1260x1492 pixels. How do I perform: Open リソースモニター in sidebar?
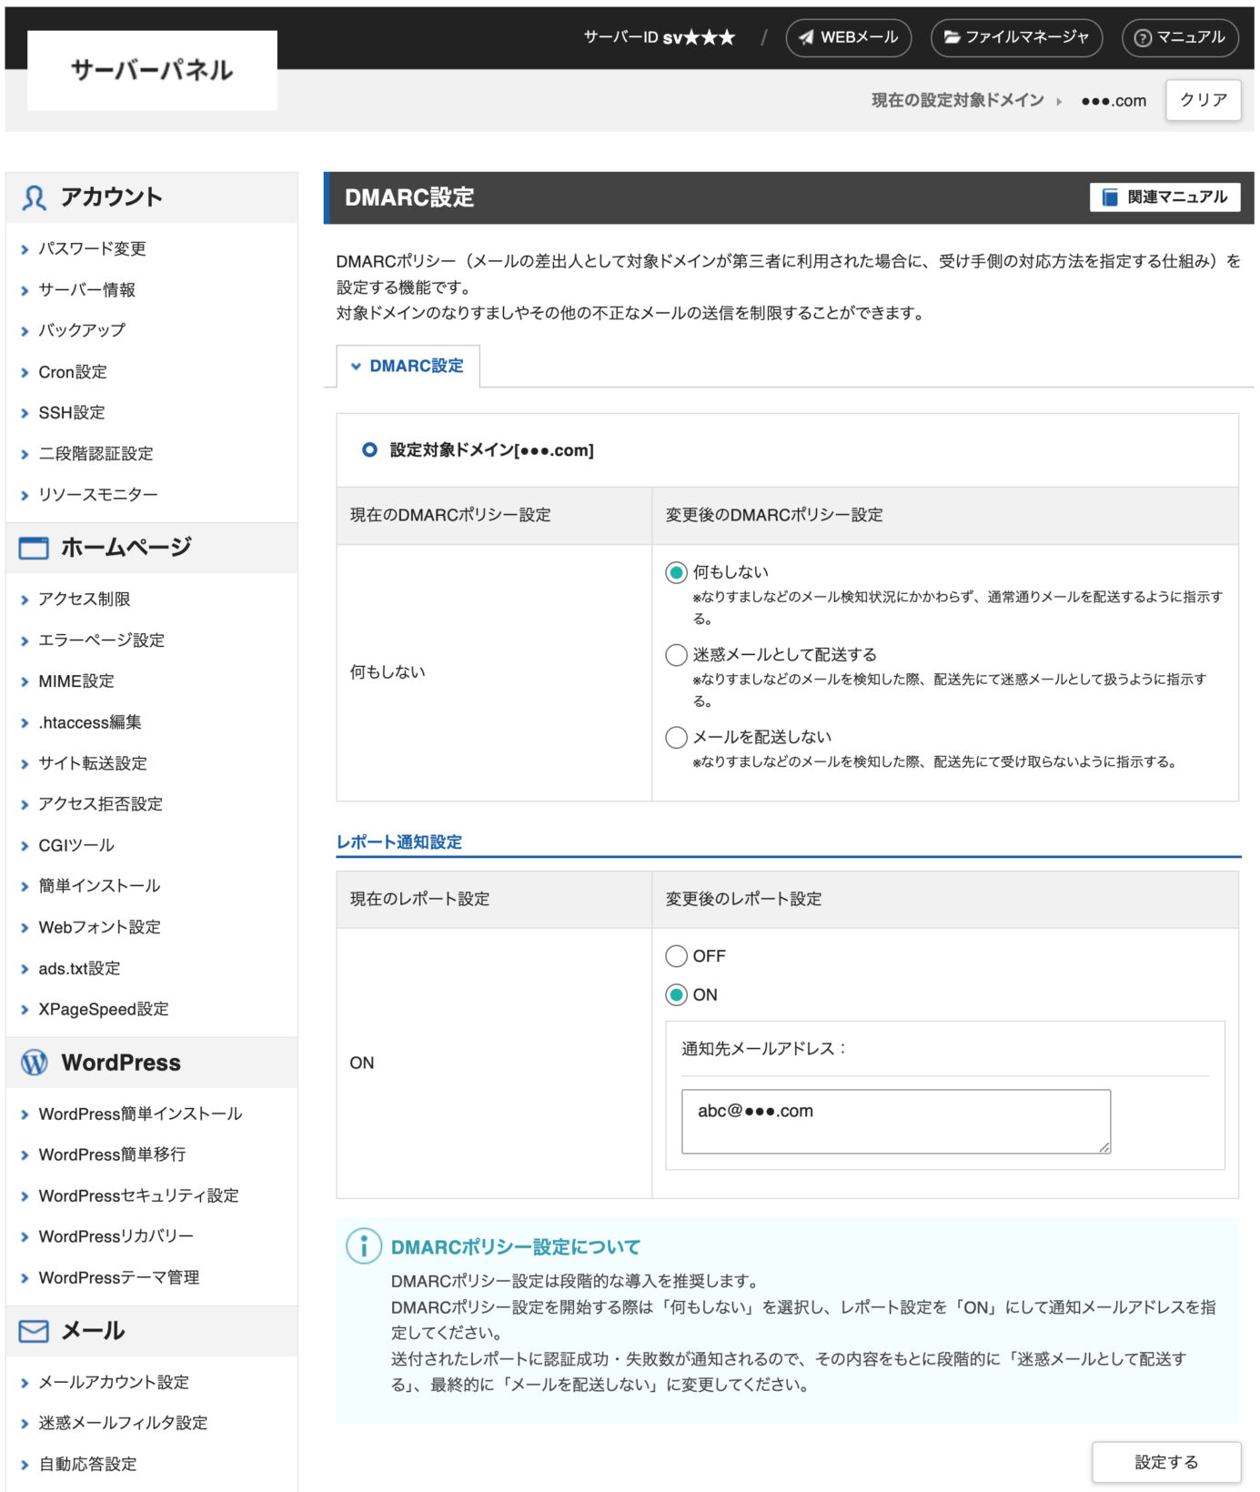[98, 495]
